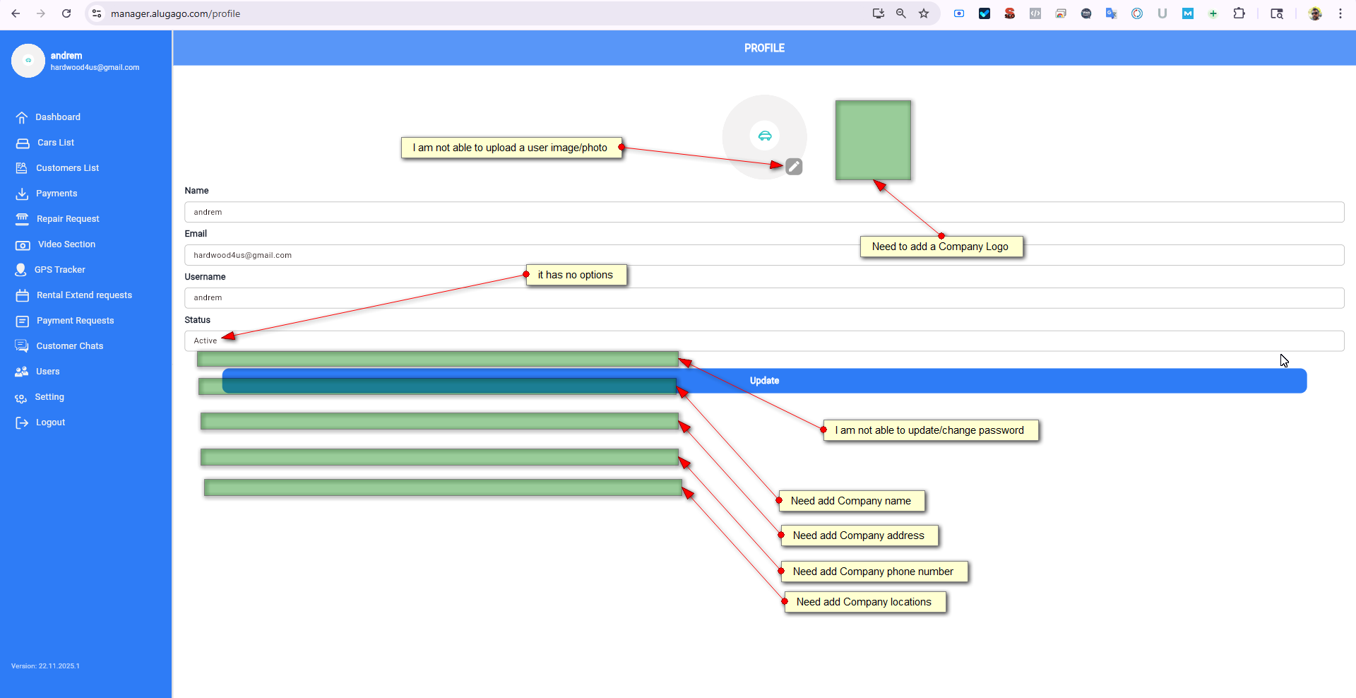Click the pencil edit icon on profile photo
This screenshot has height=698, width=1356.
(794, 167)
